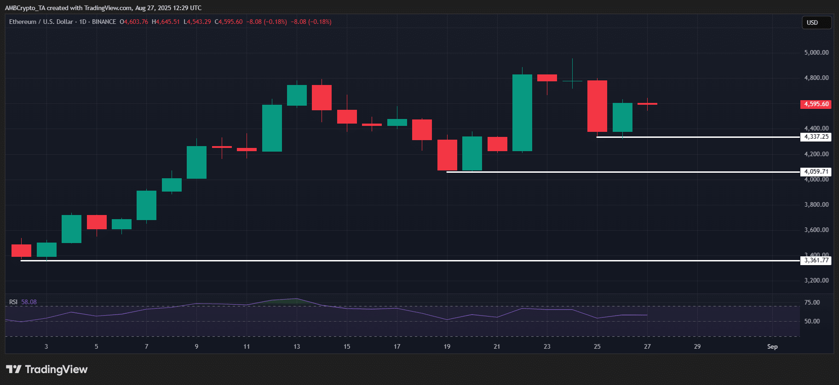
Task: Click the RSI indicator label
Action: (13, 302)
